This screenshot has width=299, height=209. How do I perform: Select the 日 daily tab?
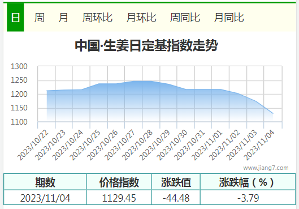click(x=15, y=18)
